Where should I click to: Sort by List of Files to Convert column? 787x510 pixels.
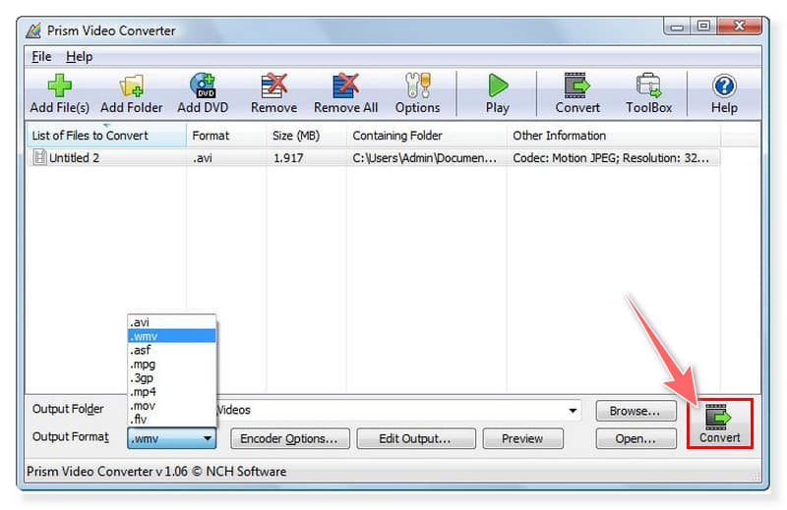coord(106,136)
